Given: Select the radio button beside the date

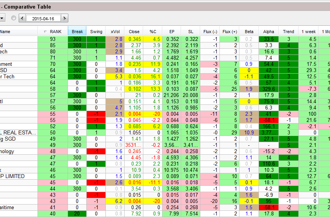Looking at the screenshot, I should [14, 18].
